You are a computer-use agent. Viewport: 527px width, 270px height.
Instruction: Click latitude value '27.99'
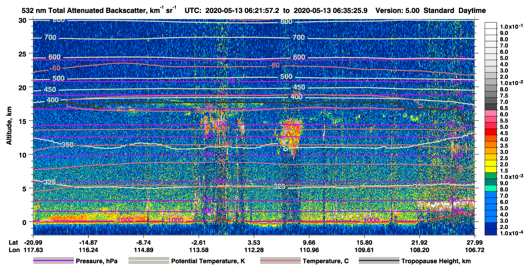pyautogui.click(x=474, y=242)
